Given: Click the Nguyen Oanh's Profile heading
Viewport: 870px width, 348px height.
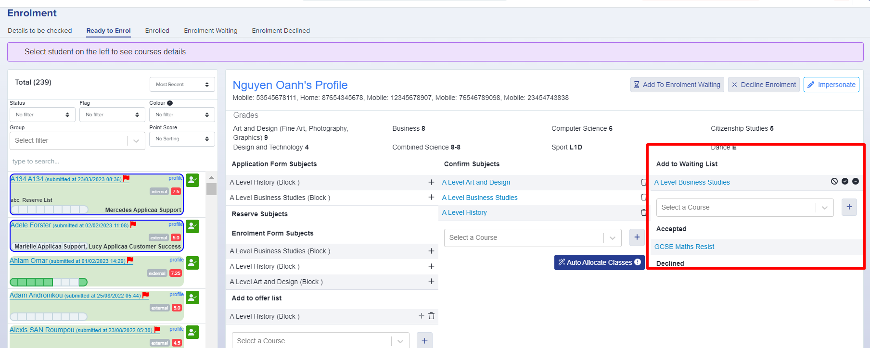Looking at the screenshot, I should (x=290, y=85).
